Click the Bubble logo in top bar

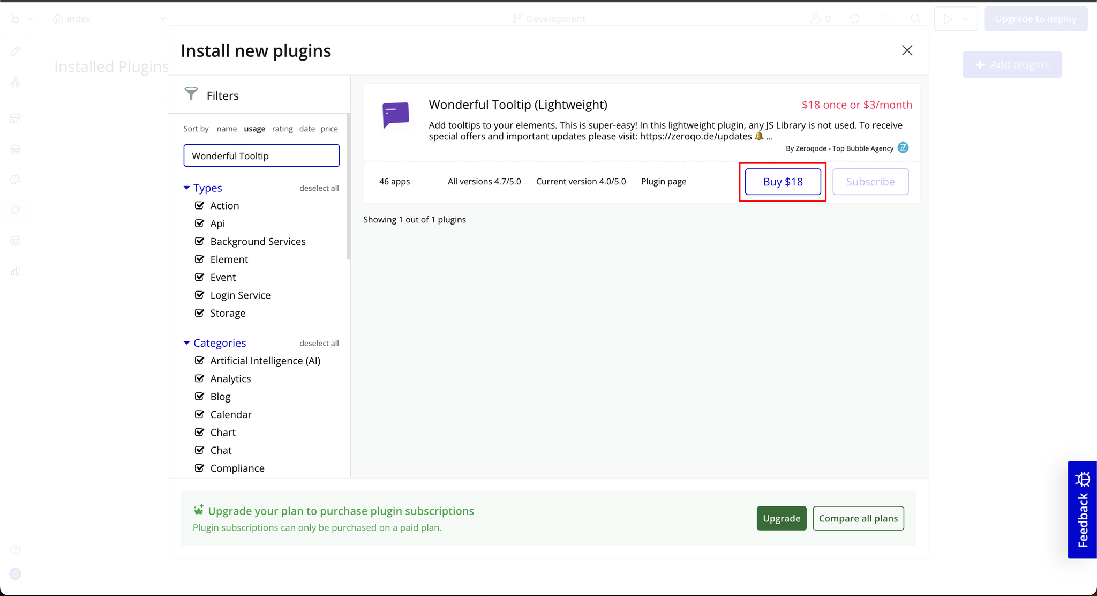coord(15,19)
